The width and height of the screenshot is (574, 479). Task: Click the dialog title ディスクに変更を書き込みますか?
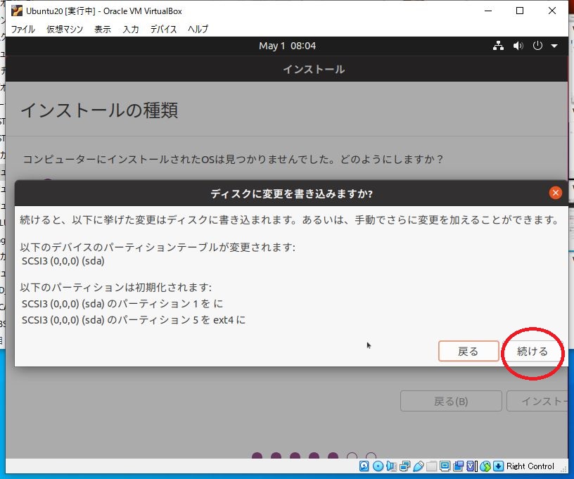pyautogui.click(x=291, y=193)
